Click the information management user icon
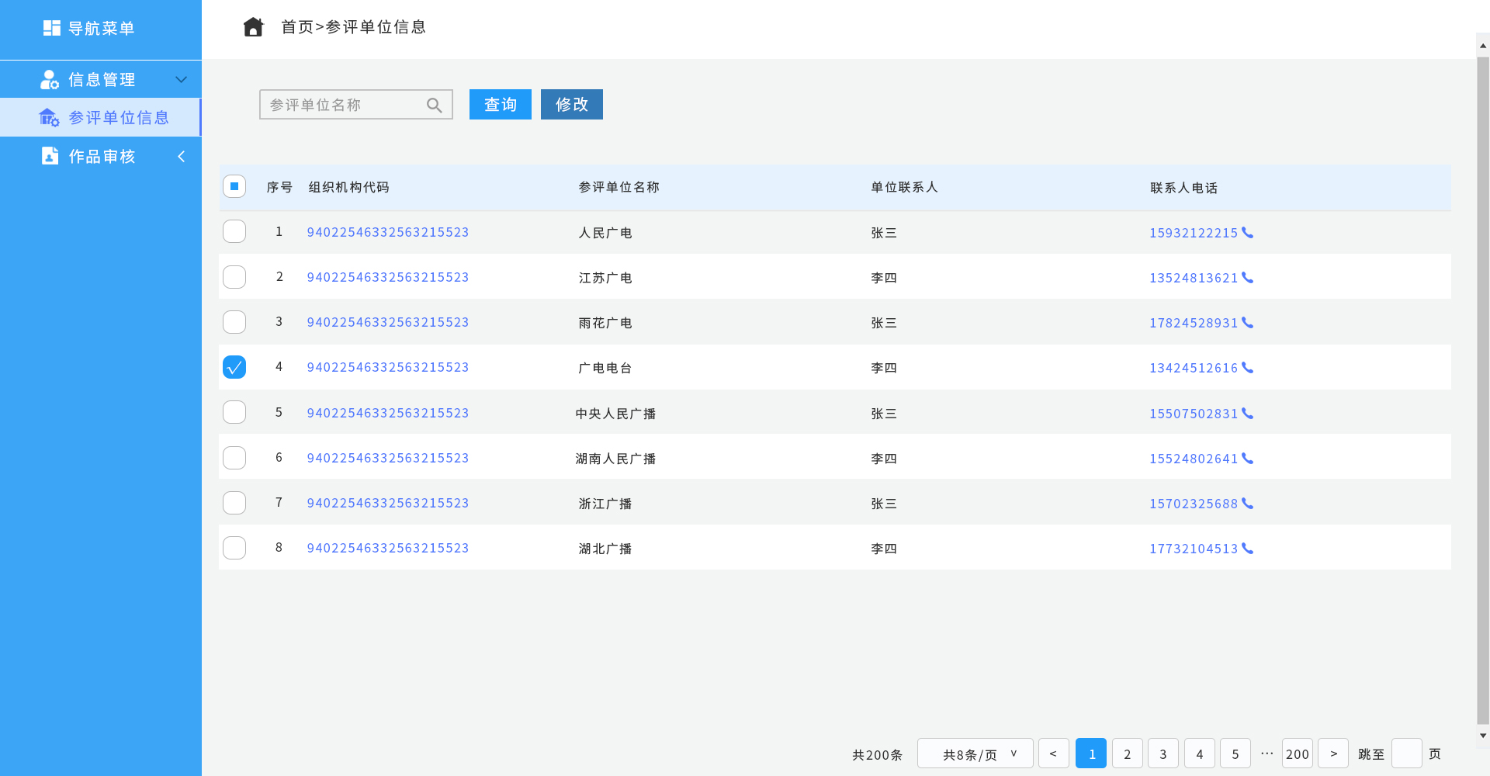The image size is (1490, 776). pos(50,80)
